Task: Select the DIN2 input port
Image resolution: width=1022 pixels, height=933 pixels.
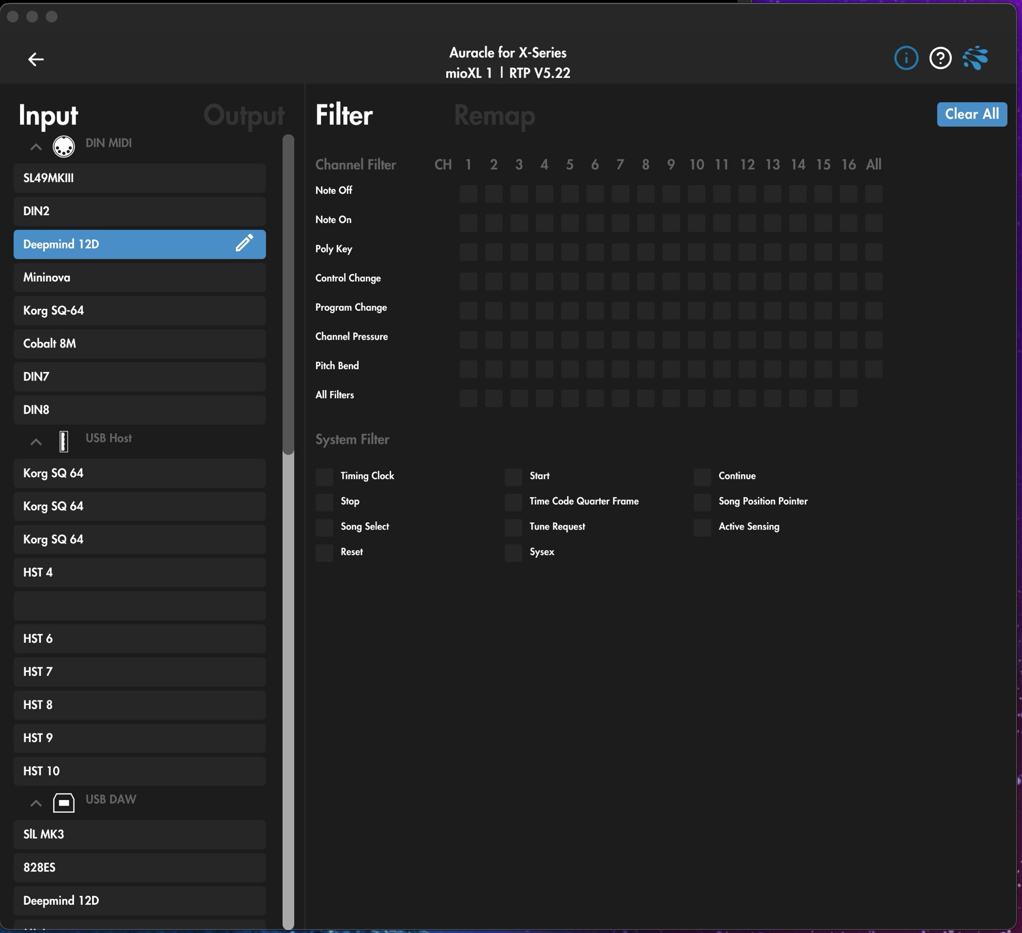Action: click(x=139, y=211)
